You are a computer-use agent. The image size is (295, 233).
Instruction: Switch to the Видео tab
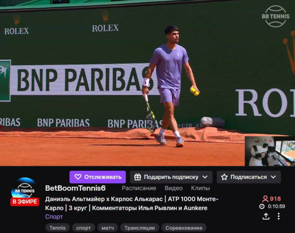pyautogui.click(x=173, y=188)
